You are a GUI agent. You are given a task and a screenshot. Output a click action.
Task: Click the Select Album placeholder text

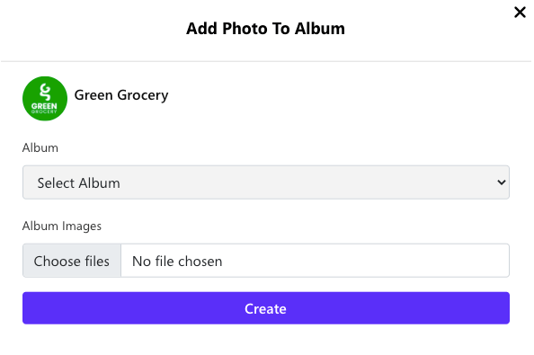tap(79, 183)
